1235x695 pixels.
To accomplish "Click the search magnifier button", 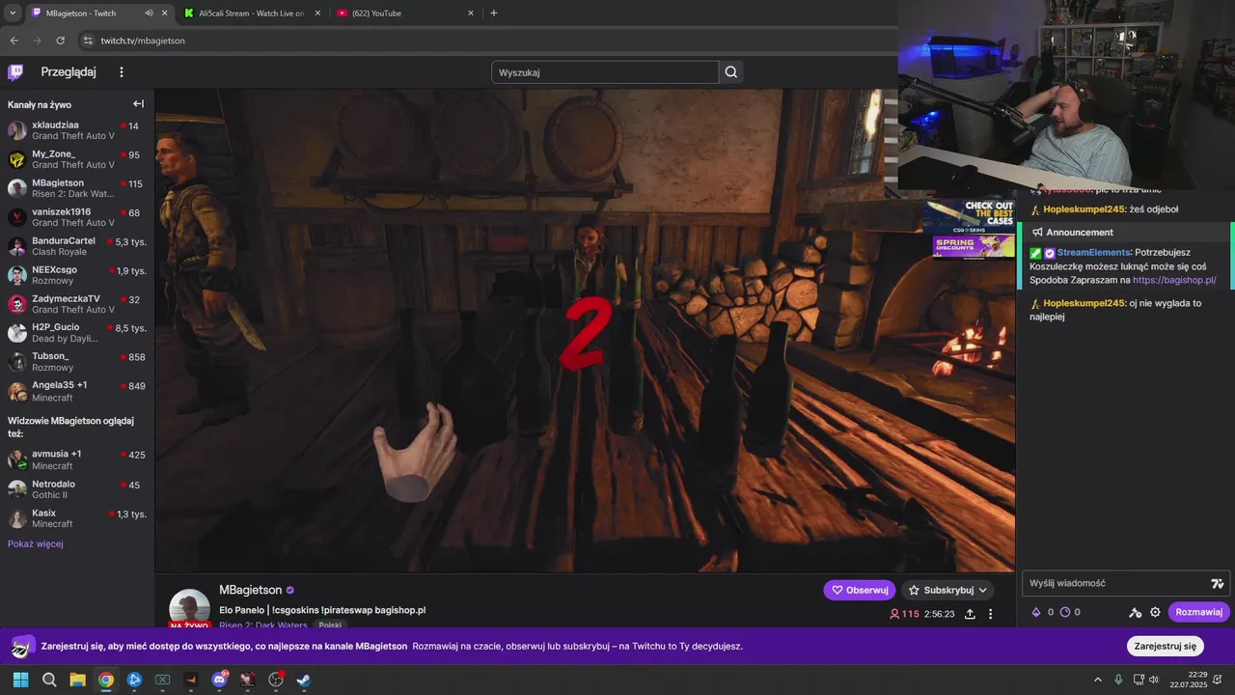I will tap(731, 72).
